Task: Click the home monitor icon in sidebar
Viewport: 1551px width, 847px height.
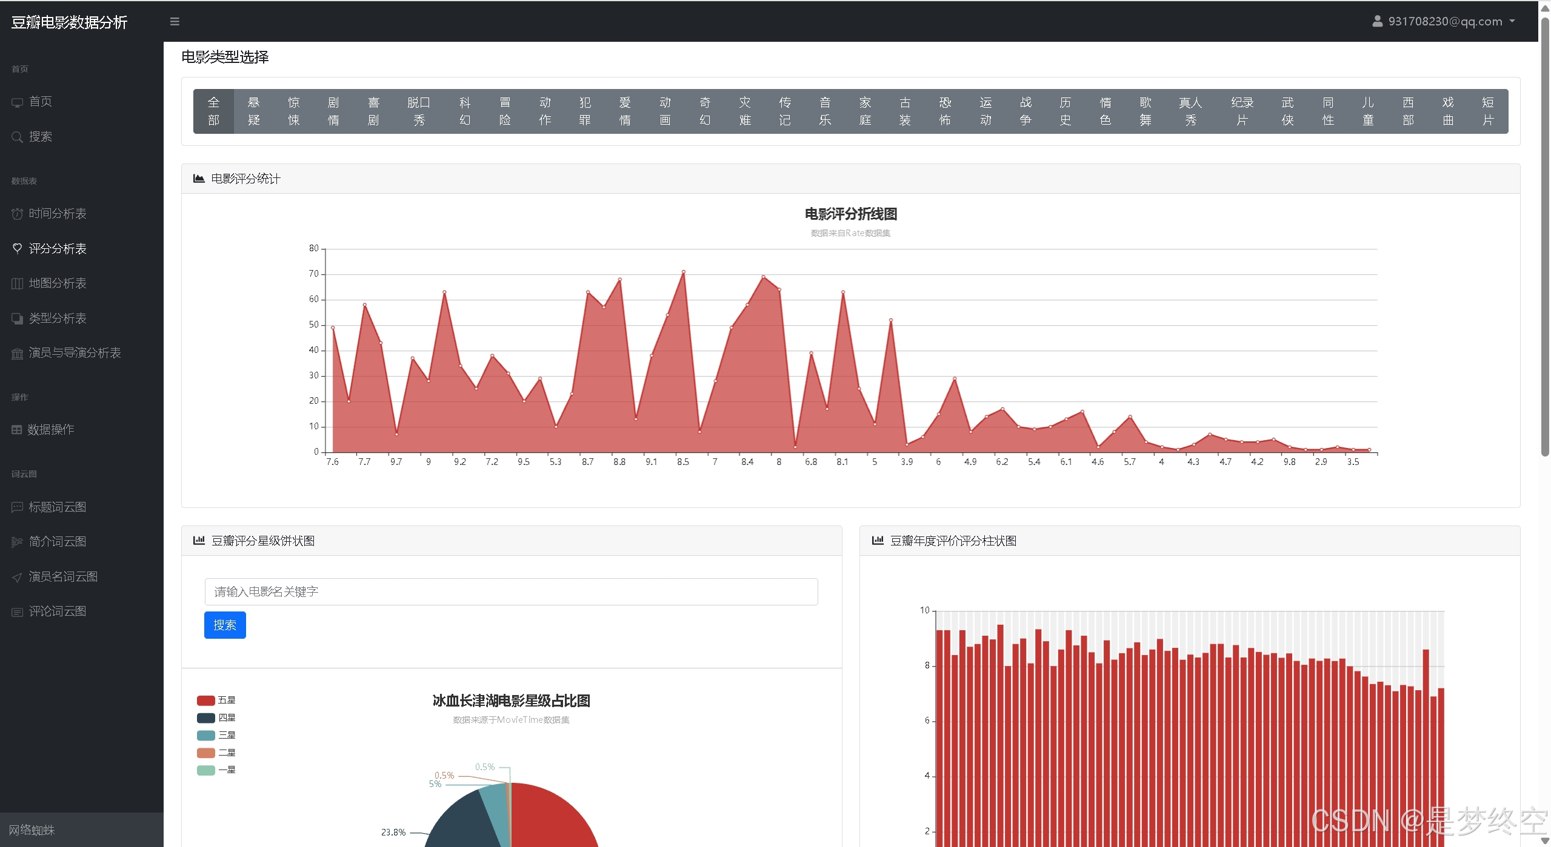Action: 17,102
